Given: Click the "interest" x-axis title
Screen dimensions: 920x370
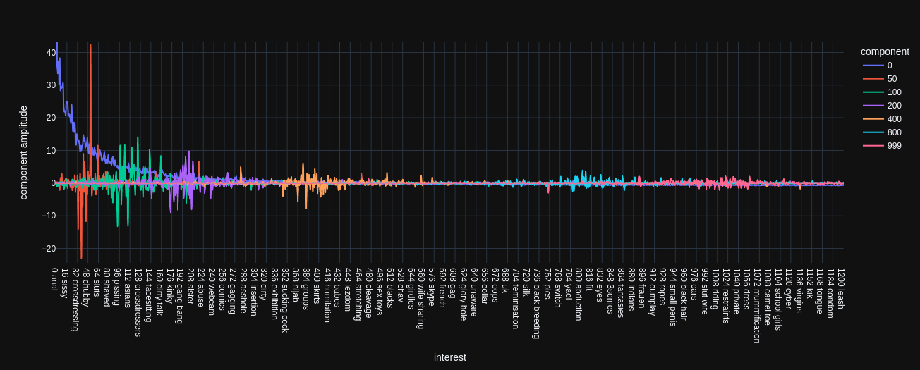Looking at the screenshot, I should 449,357.
